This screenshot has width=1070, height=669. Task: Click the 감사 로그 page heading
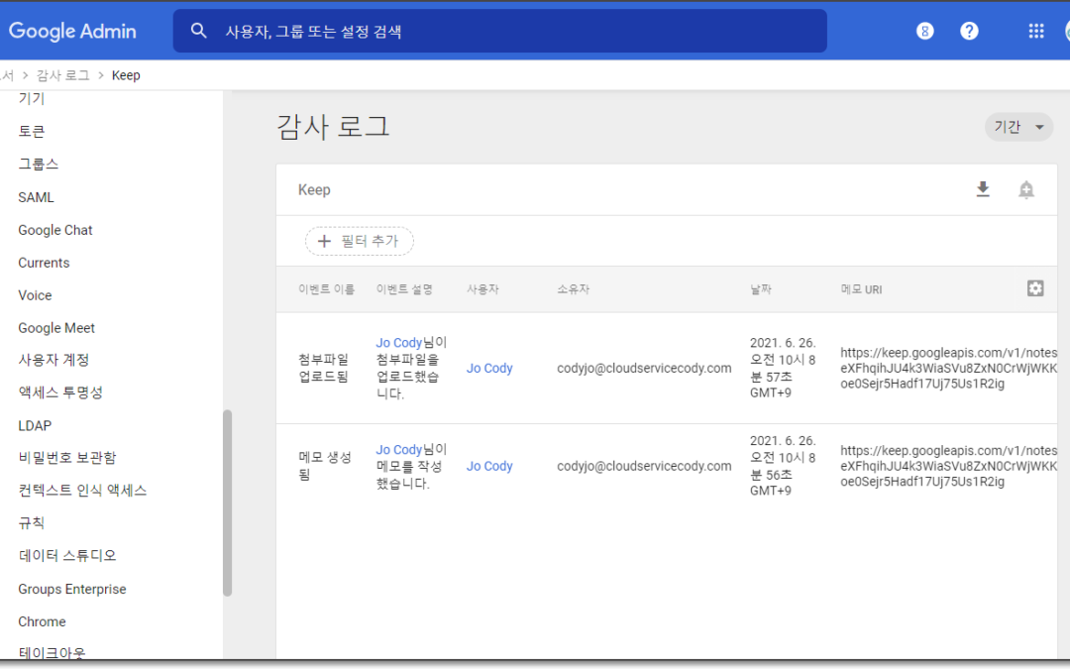333,127
